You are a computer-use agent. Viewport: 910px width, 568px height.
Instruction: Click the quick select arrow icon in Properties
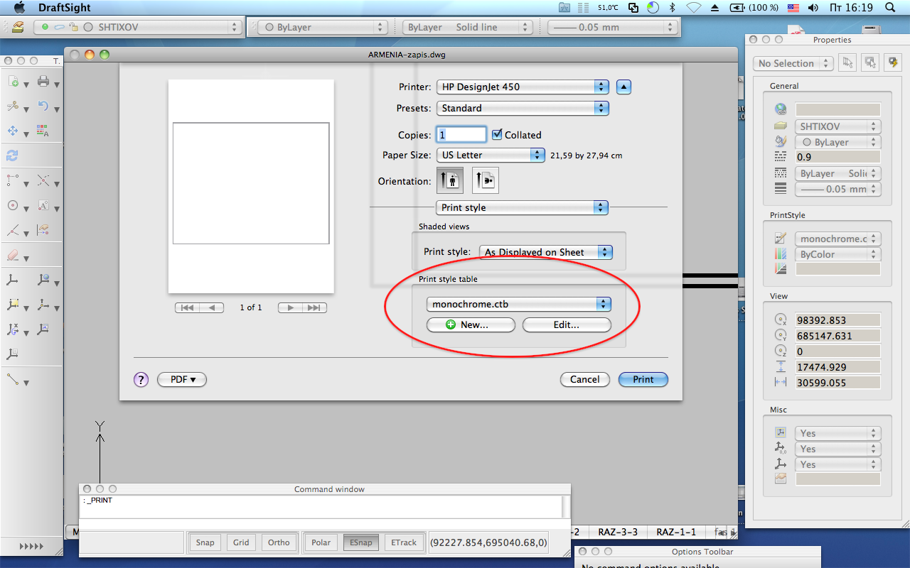[847, 62]
